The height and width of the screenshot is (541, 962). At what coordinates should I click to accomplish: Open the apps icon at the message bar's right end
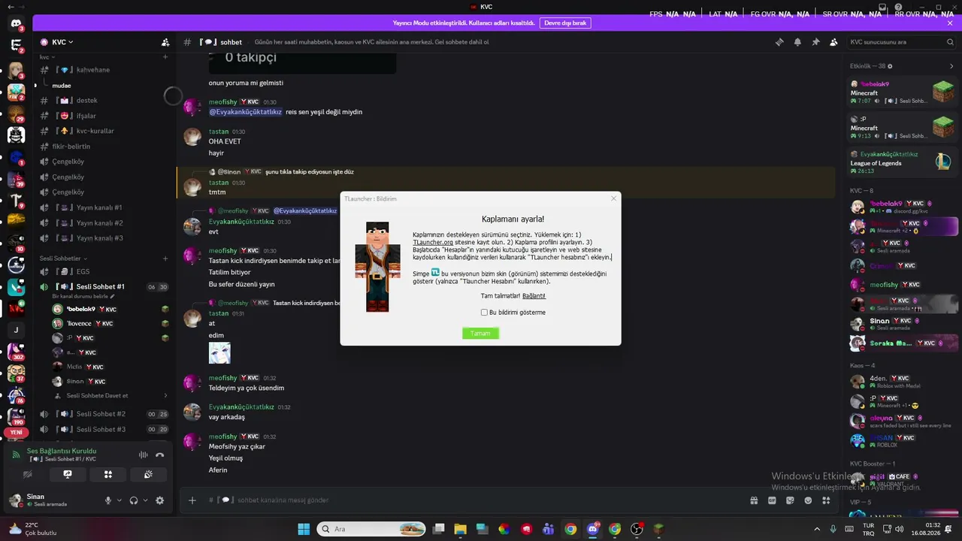825,500
